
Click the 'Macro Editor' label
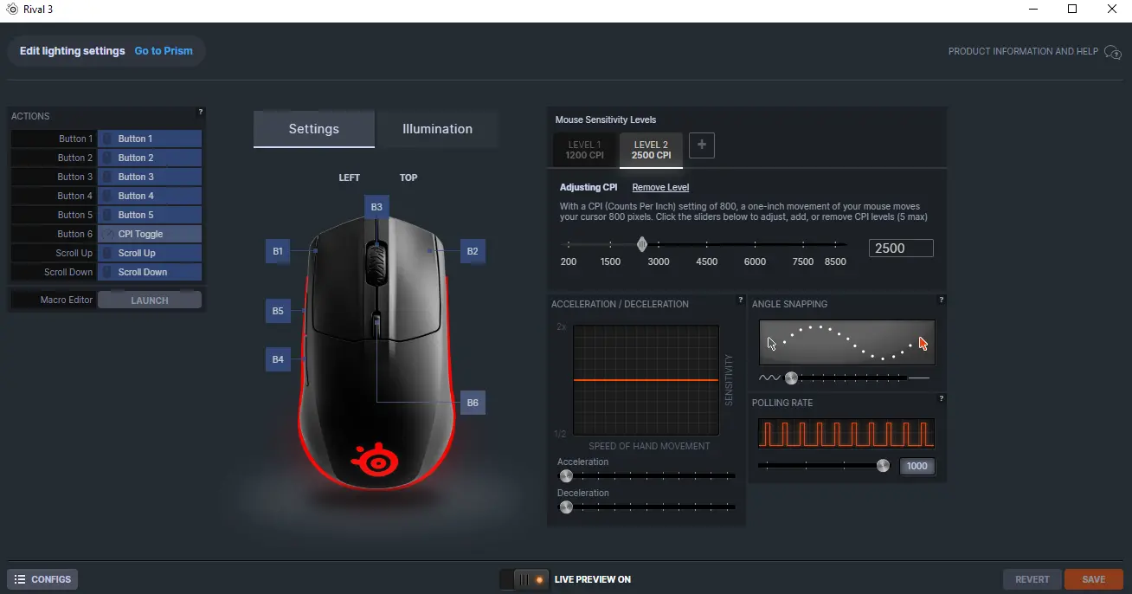point(67,300)
